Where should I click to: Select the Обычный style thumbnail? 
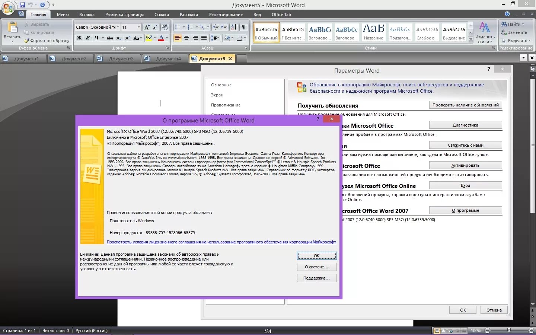(x=267, y=32)
